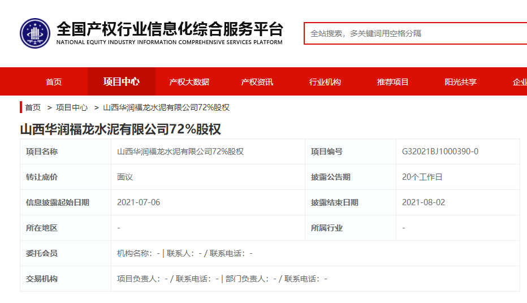Click the 信息披露起始日期 label
527x303 pixels.
pyautogui.click(x=58, y=202)
